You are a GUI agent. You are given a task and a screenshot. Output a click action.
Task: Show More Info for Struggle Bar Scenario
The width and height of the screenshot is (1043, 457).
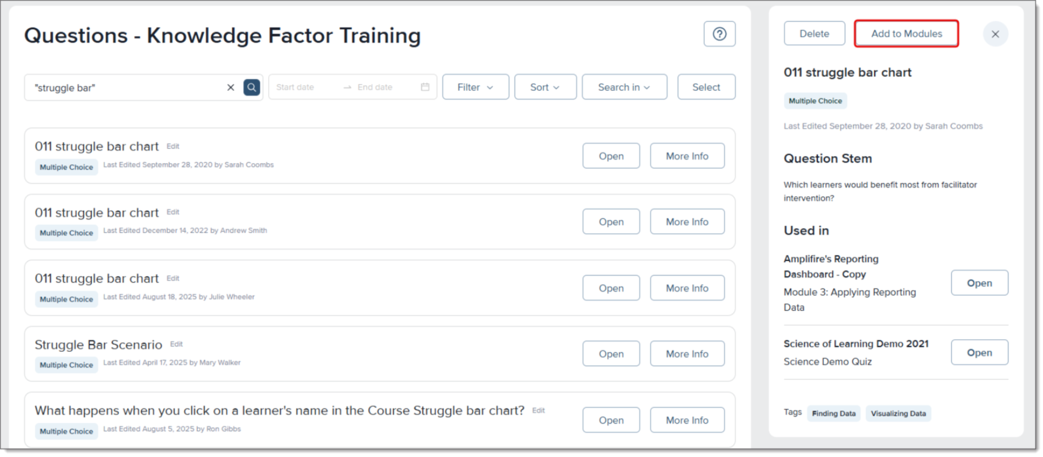click(687, 354)
